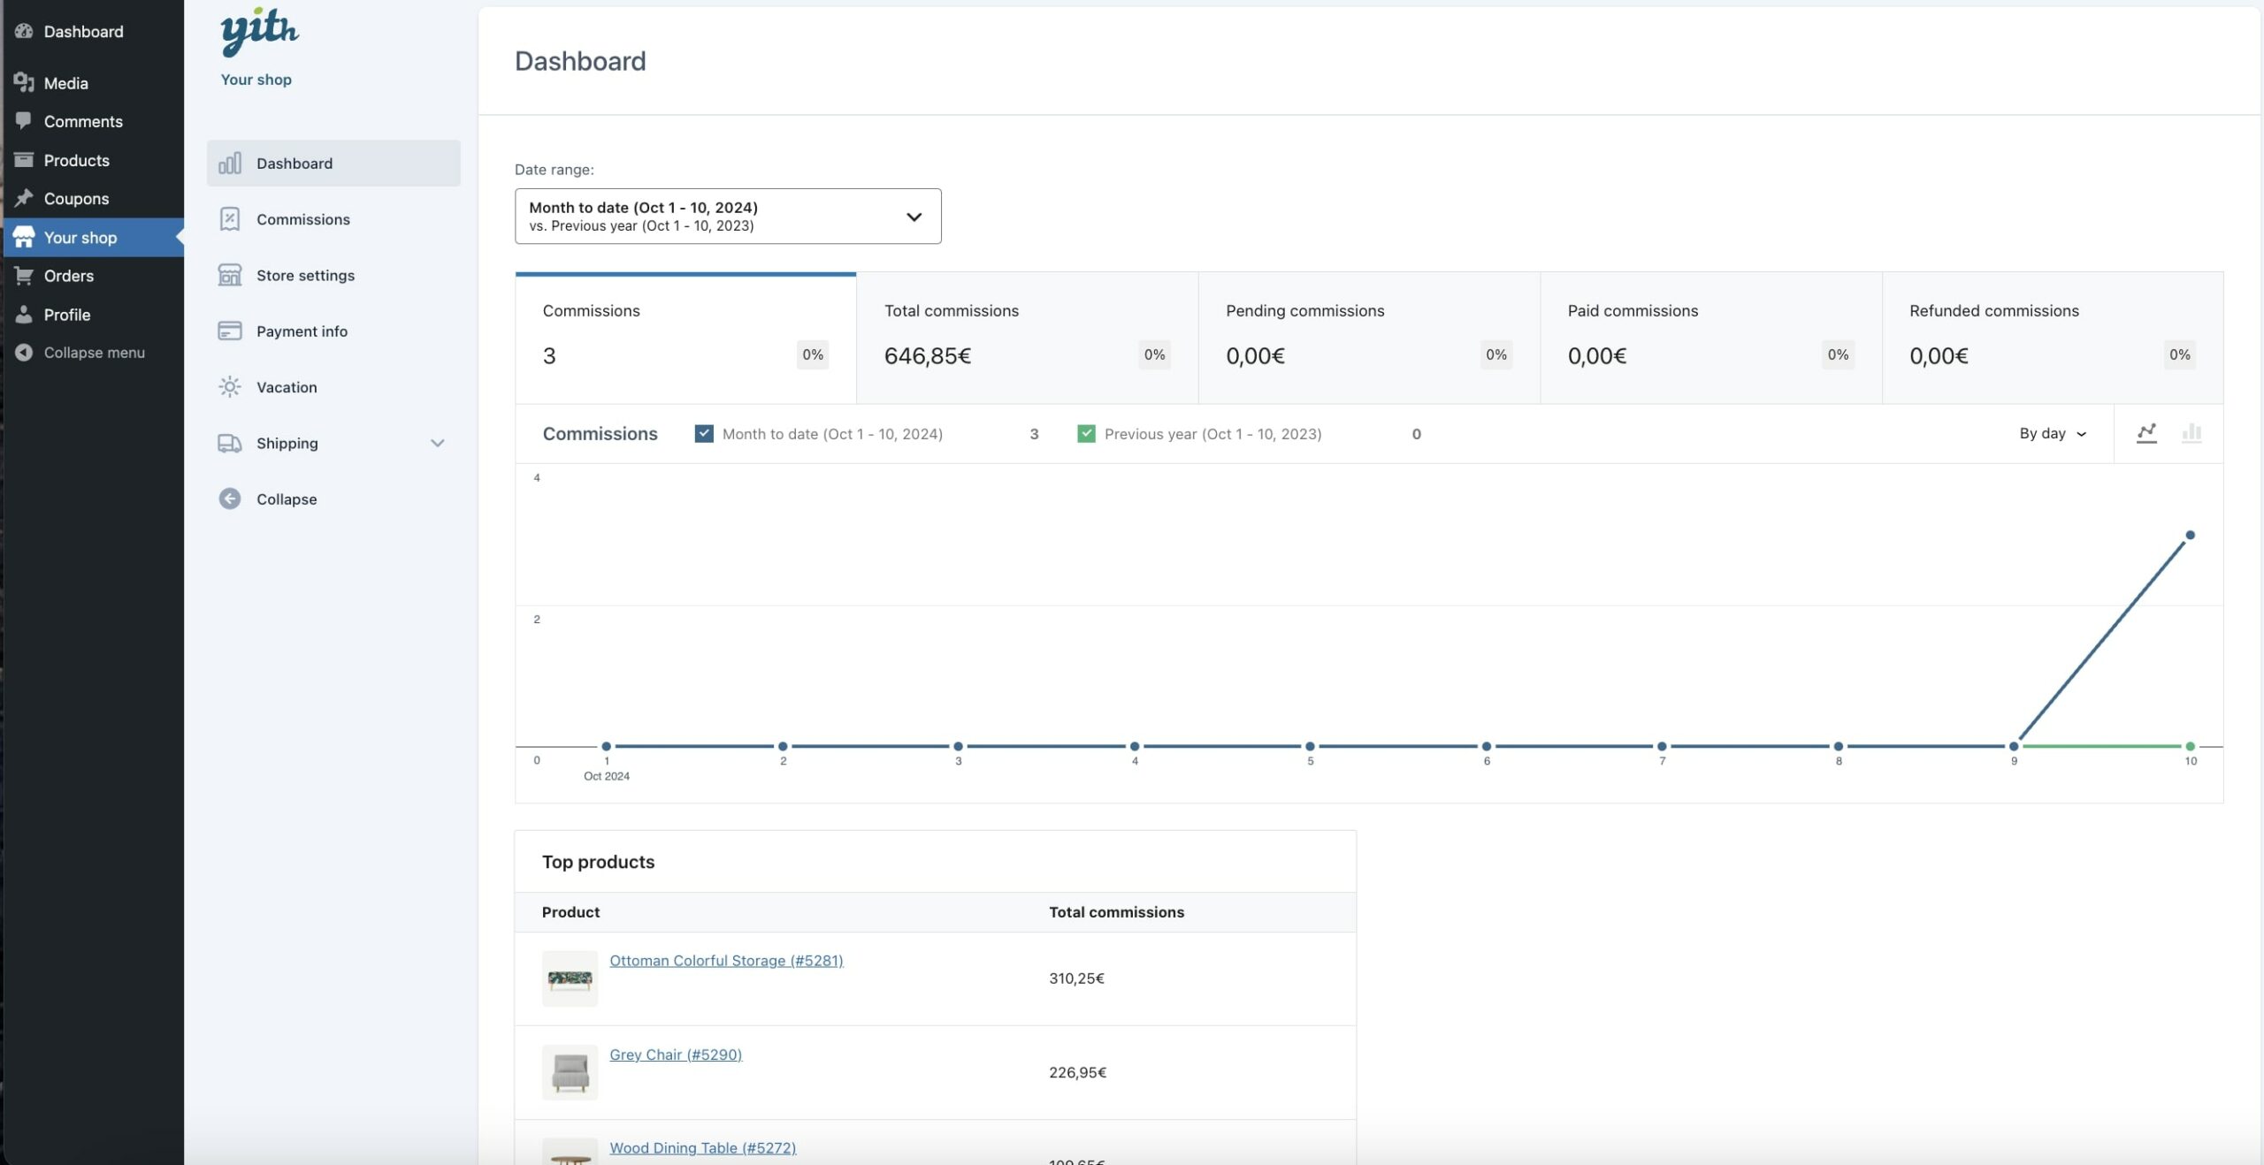Expand the Shipping submenu chevron
The height and width of the screenshot is (1165, 2264).
[x=437, y=443]
